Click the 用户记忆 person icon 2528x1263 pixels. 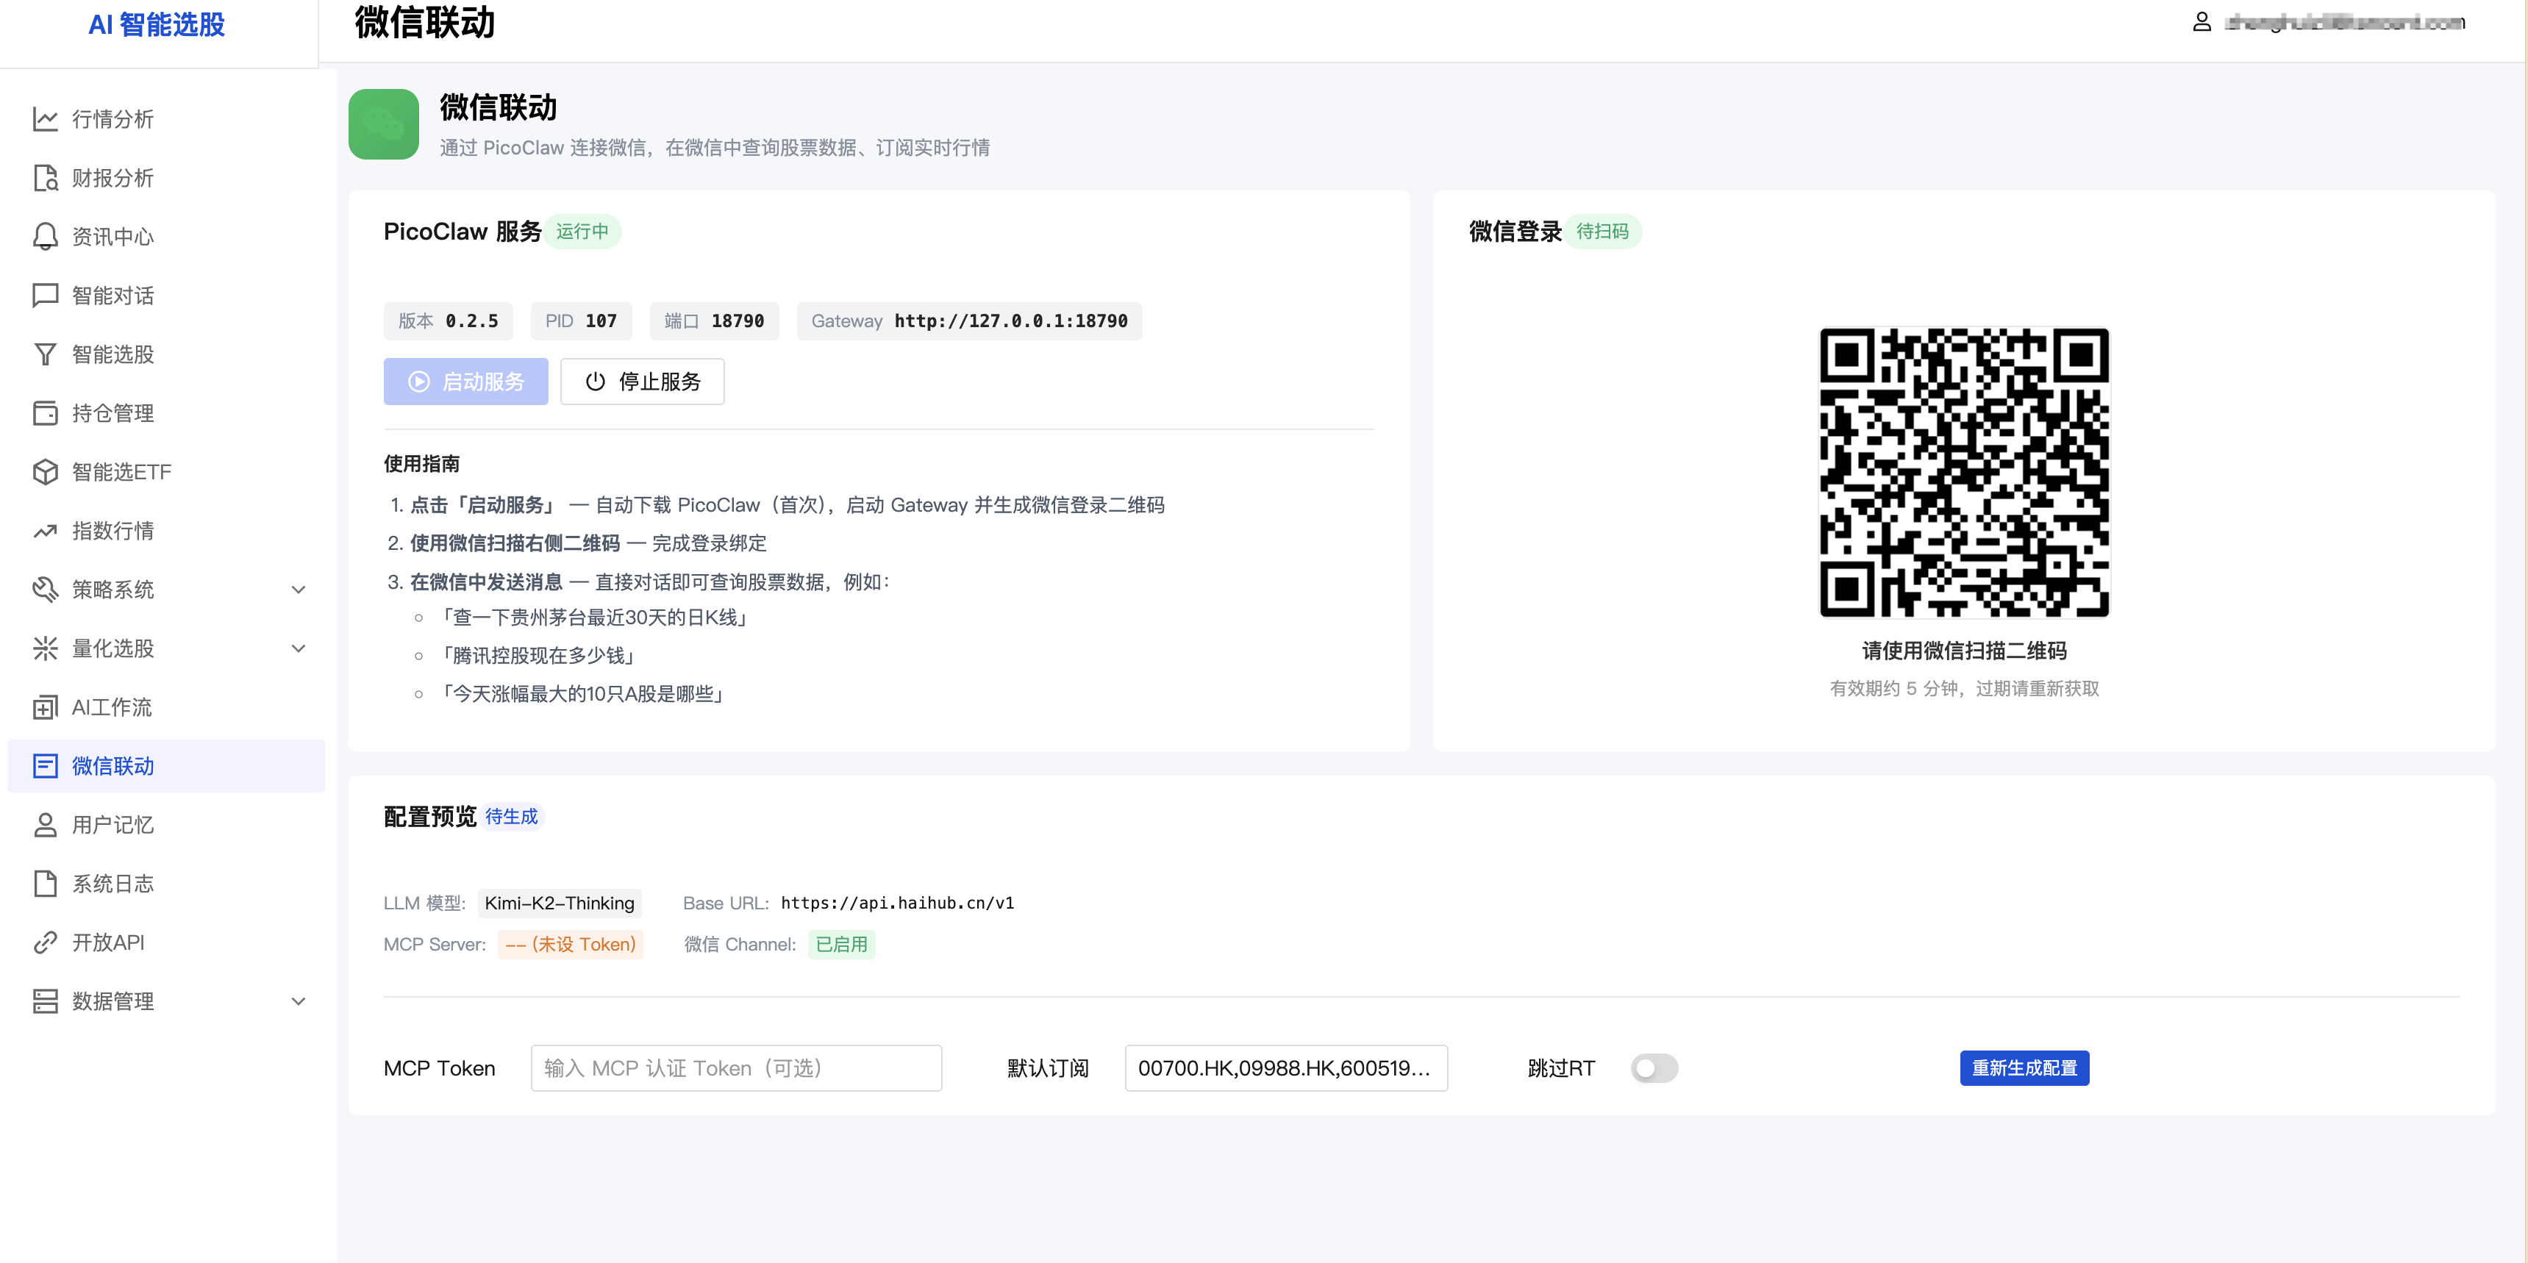click(45, 826)
